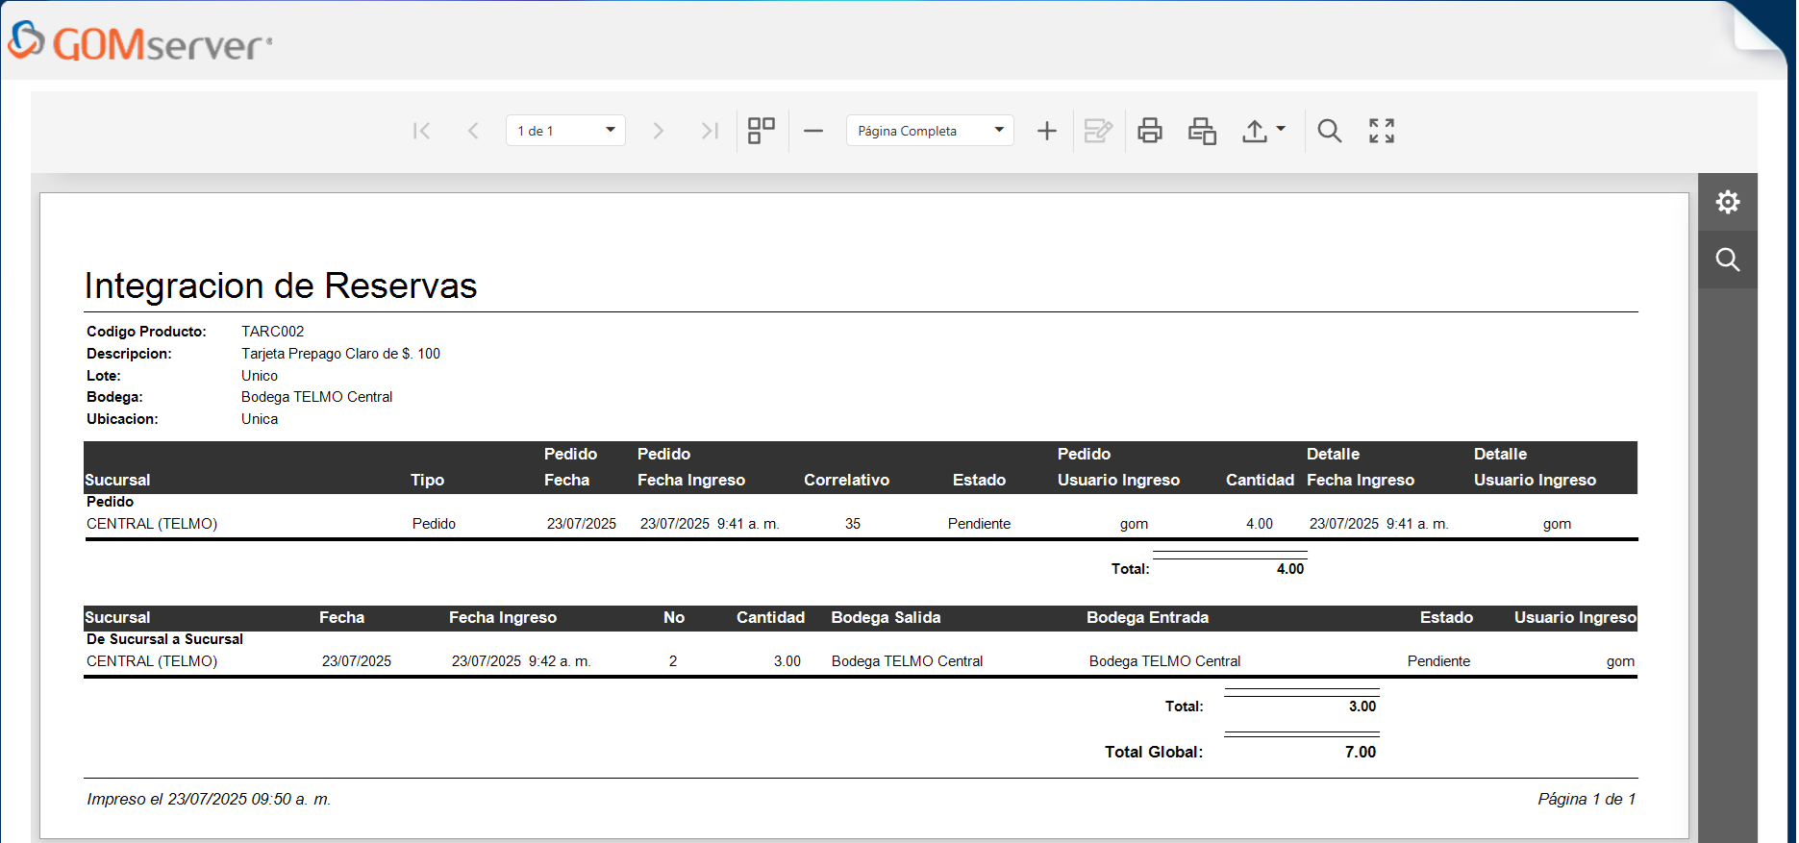Zoom out using minus icon
The width and height of the screenshot is (1799, 843).
point(813,131)
